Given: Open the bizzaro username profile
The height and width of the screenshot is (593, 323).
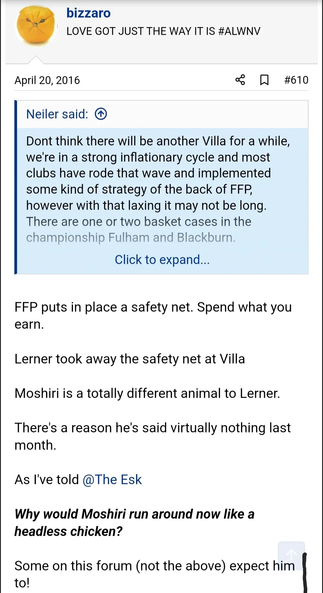Looking at the screenshot, I should point(88,13).
